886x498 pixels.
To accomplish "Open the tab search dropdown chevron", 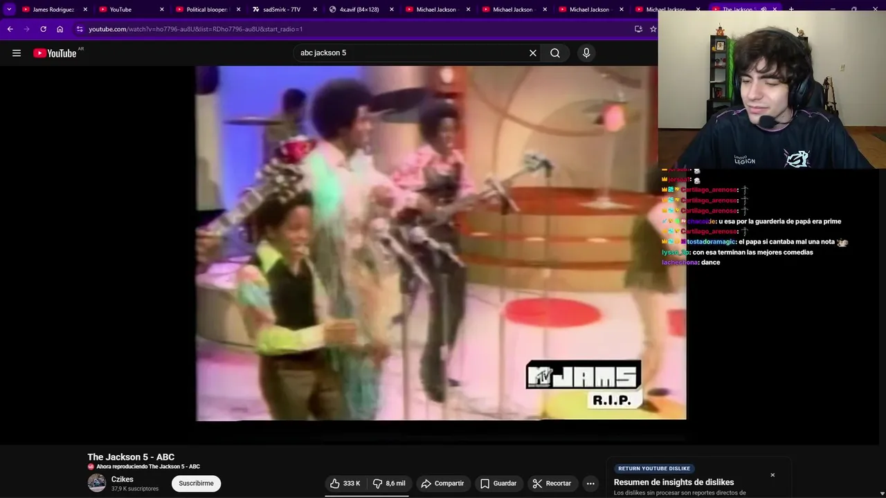I will 9,10.
